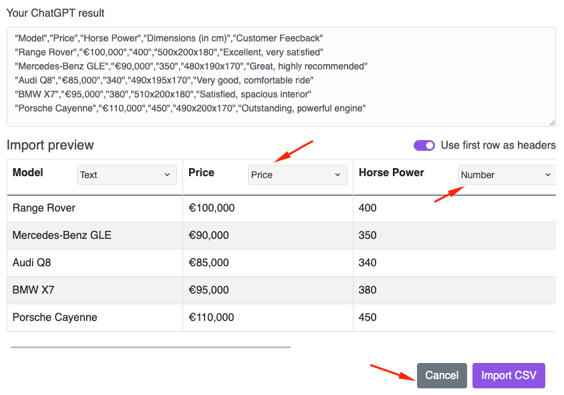This screenshot has height=395, width=564.
Task: Click the Cancel button
Action: [x=442, y=375]
